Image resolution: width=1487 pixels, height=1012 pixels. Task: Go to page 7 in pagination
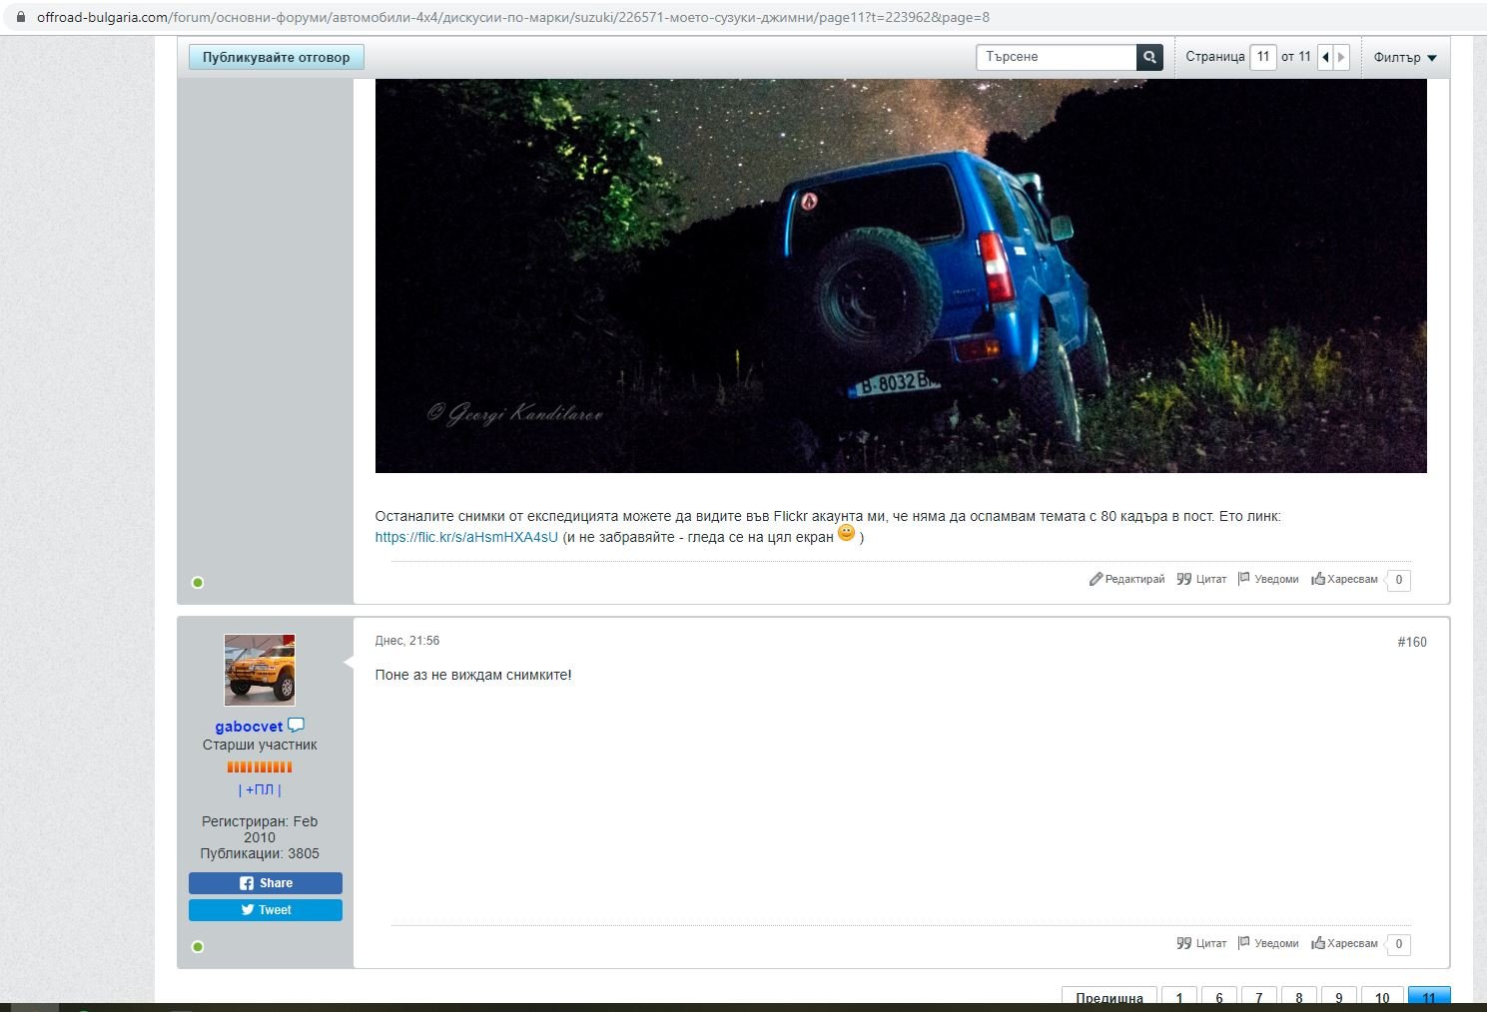(x=1259, y=998)
